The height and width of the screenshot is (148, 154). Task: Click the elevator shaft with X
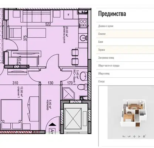pyautogui.click(x=73, y=119)
